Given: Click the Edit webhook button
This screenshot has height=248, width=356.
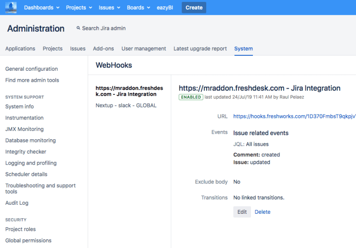Looking at the screenshot, I should click(242, 212).
